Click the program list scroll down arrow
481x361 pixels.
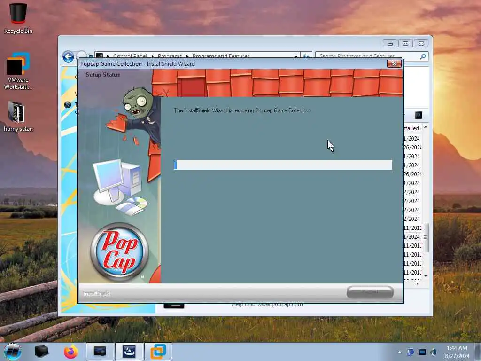click(426, 276)
